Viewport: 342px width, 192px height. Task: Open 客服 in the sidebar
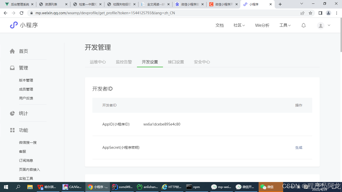(23, 151)
